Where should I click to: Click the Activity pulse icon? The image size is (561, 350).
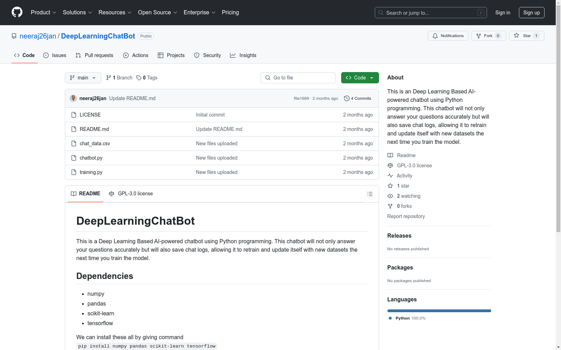pyautogui.click(x=390, y=176)
